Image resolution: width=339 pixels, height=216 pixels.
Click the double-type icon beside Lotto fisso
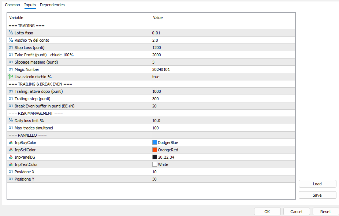[x=11, y=33]
